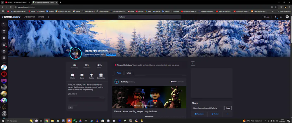Click the Get App button
This screenshot has width=292, height=123.
pos(266,17)
